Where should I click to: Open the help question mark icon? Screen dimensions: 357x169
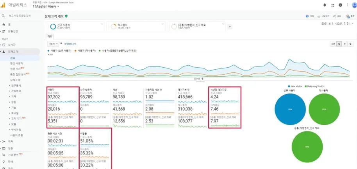tap(340, 5)
